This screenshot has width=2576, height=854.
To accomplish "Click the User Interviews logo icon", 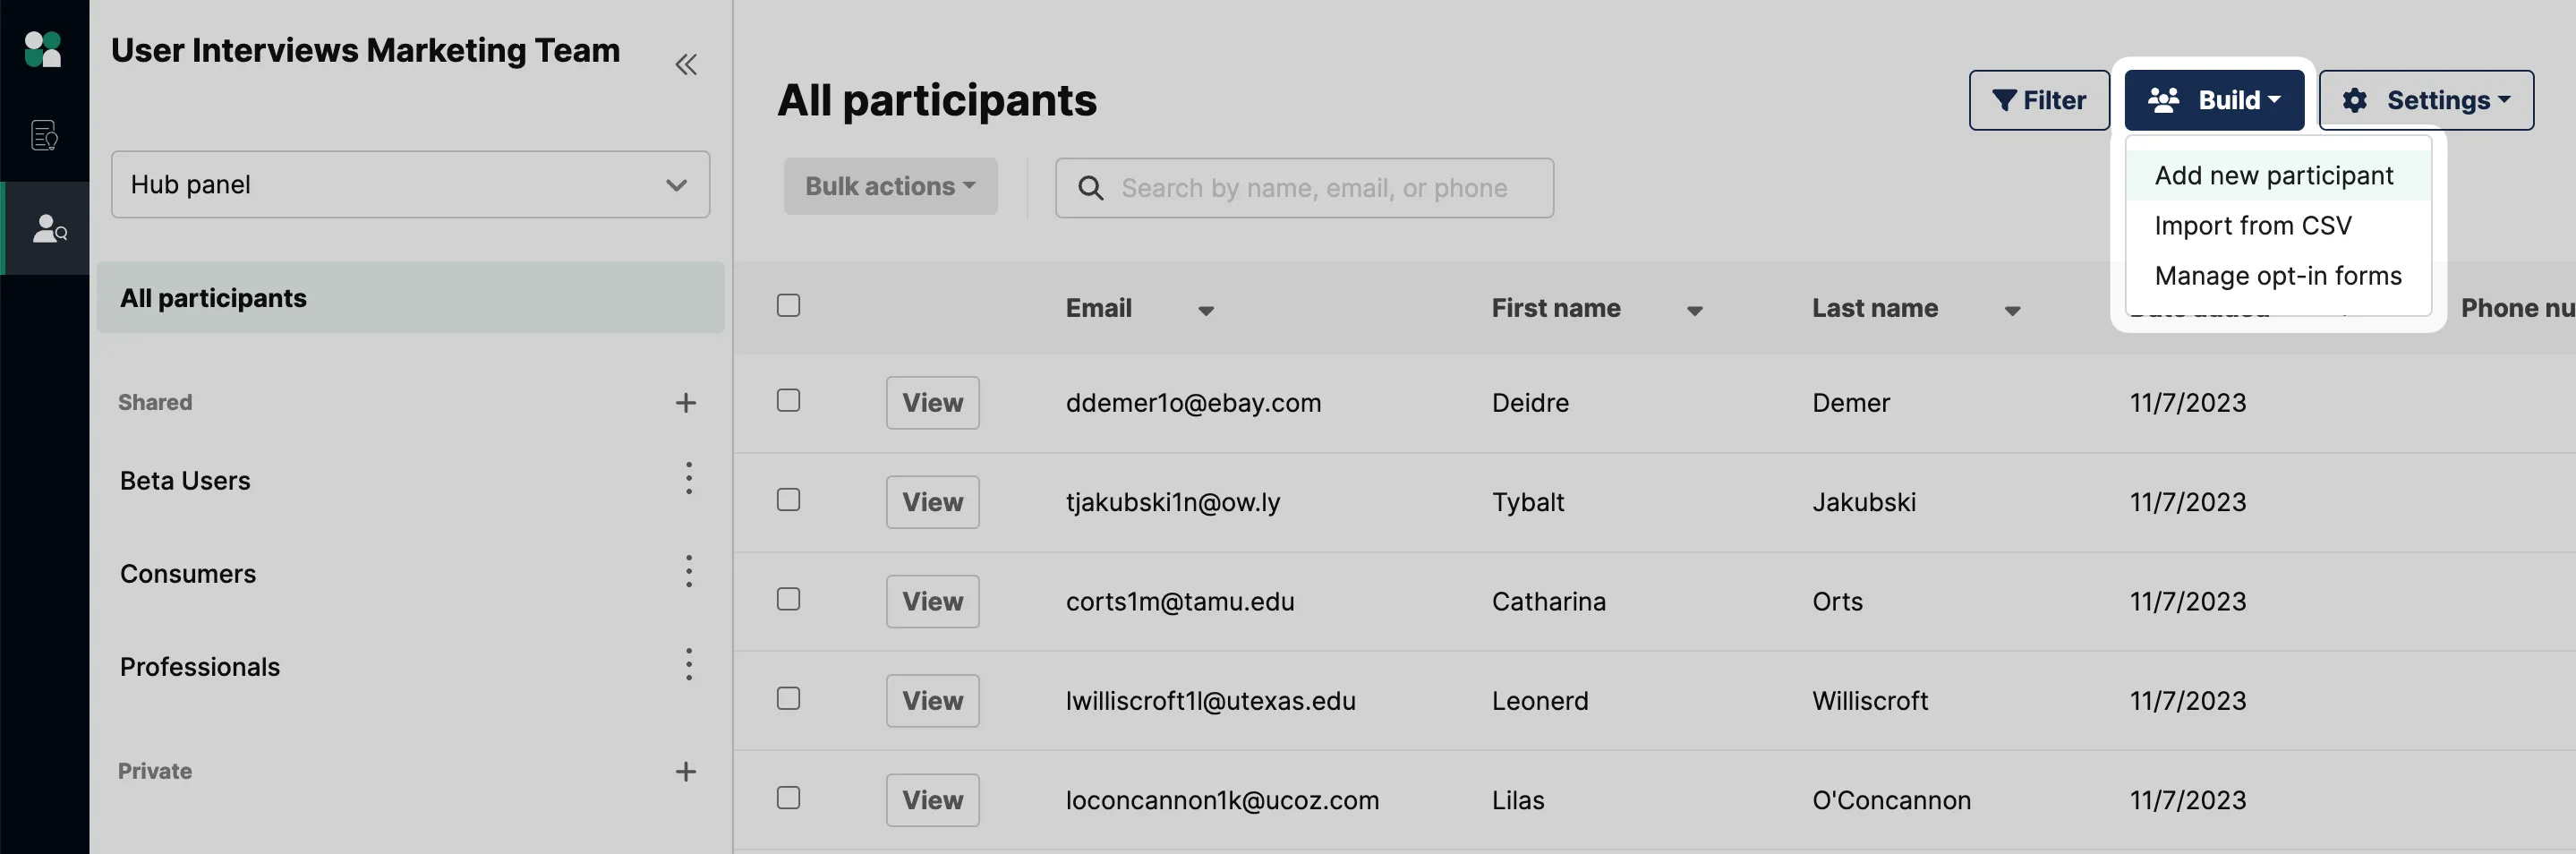I will coord(44,48).
